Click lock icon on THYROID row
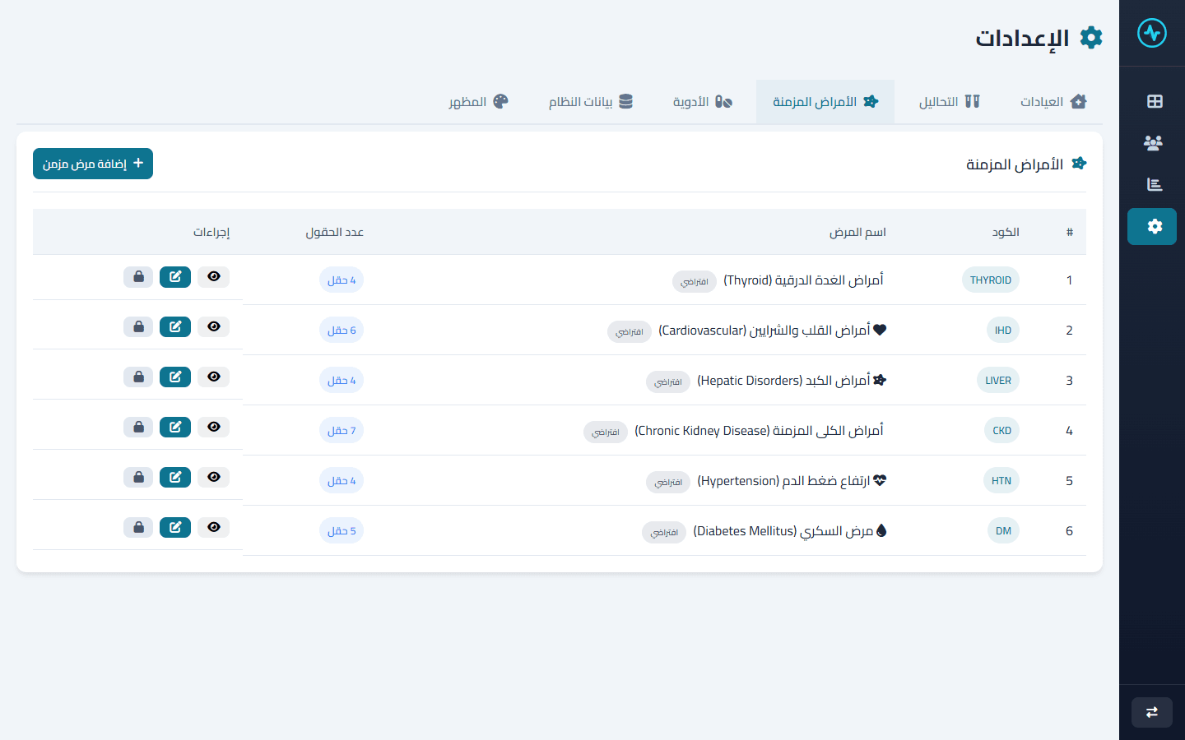The width and height of the screenshot is (1185, 740). 138,277
